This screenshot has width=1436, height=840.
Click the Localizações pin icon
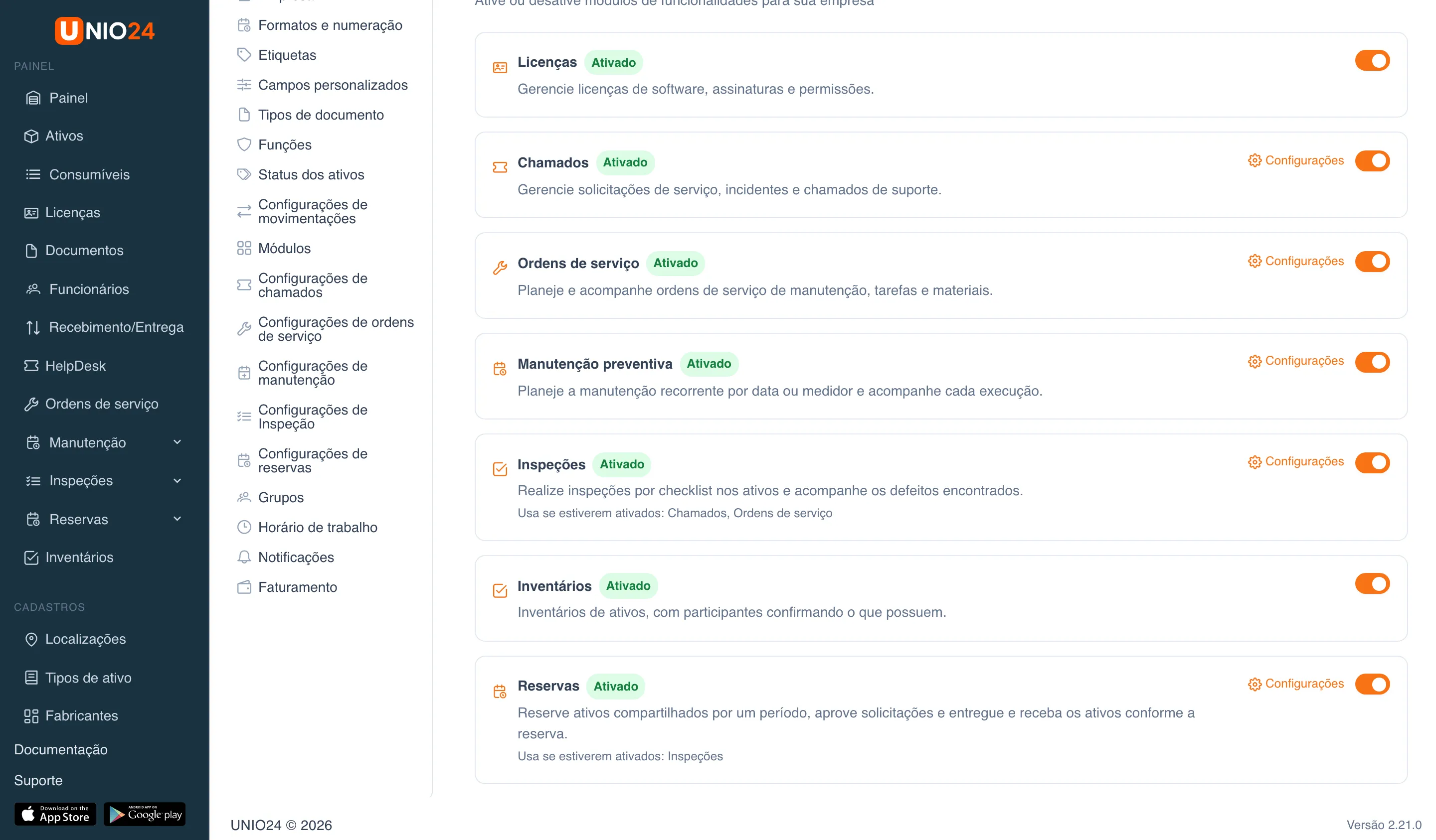pos(31,640)
